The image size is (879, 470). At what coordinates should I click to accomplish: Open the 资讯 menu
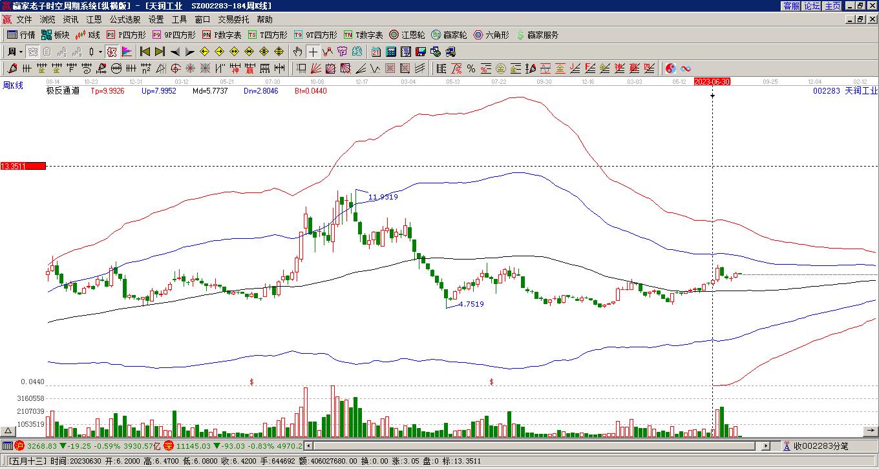click(x=71, y=20)
